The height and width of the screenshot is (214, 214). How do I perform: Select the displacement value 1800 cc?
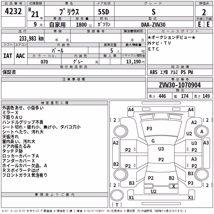point(84,25)
